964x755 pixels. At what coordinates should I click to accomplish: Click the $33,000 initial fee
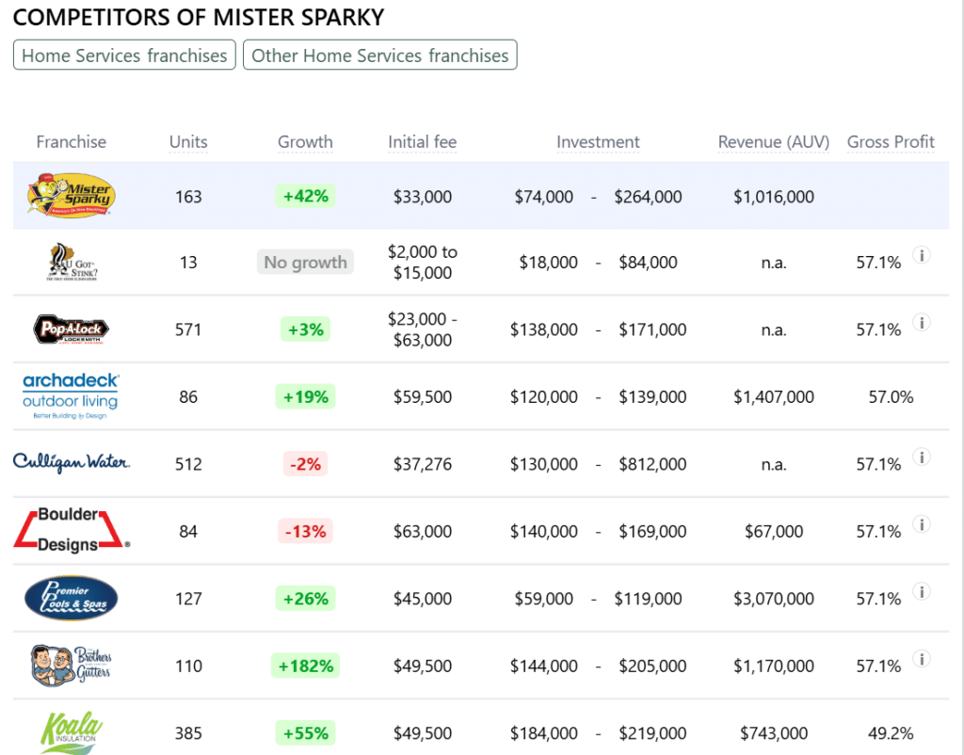coord(423,197)
